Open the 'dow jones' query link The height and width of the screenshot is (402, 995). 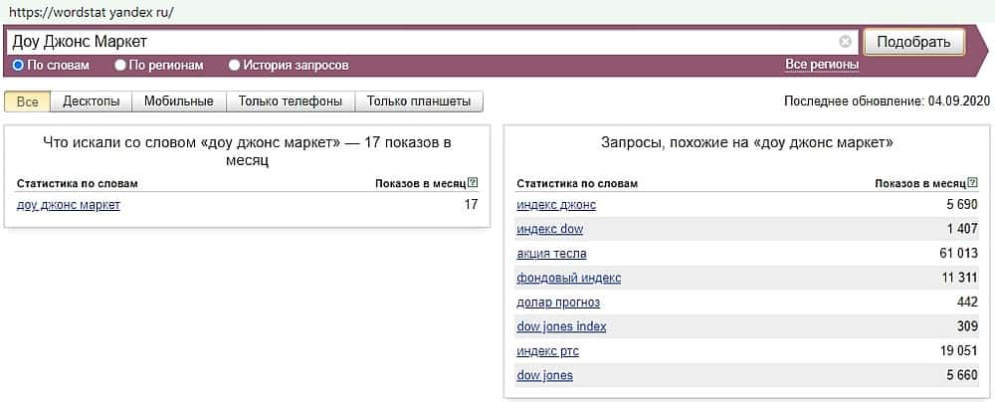tap(544, 375)
